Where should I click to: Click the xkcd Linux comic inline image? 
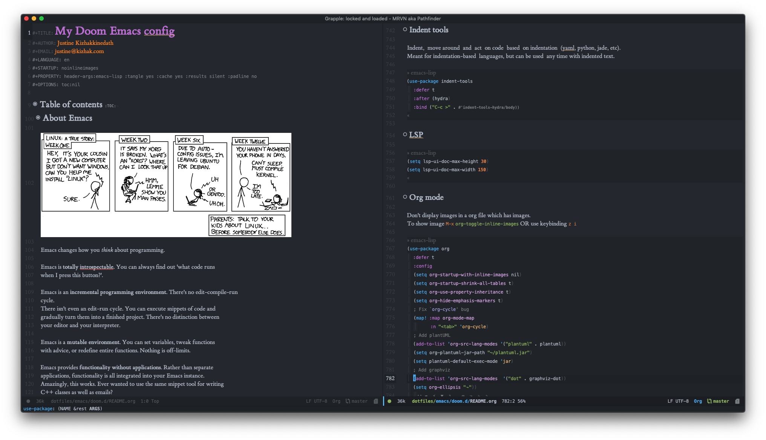coord(166,185)
